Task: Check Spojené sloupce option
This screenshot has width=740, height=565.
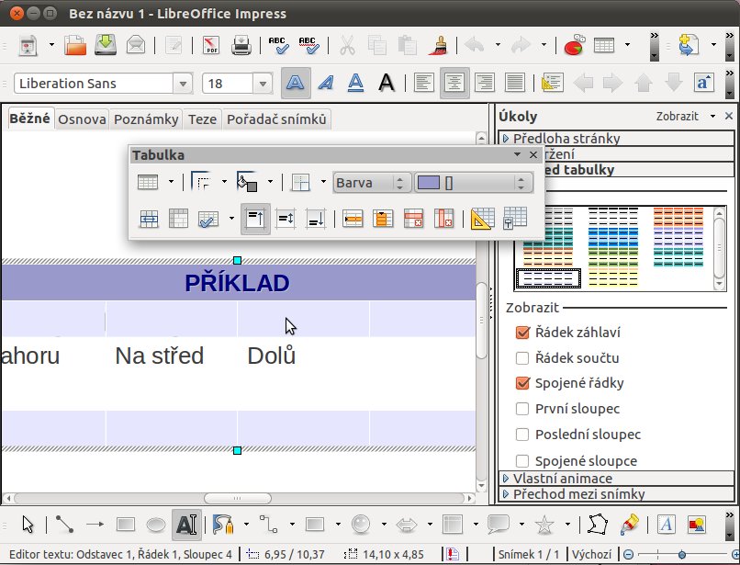Action: [x=522, y=460]
